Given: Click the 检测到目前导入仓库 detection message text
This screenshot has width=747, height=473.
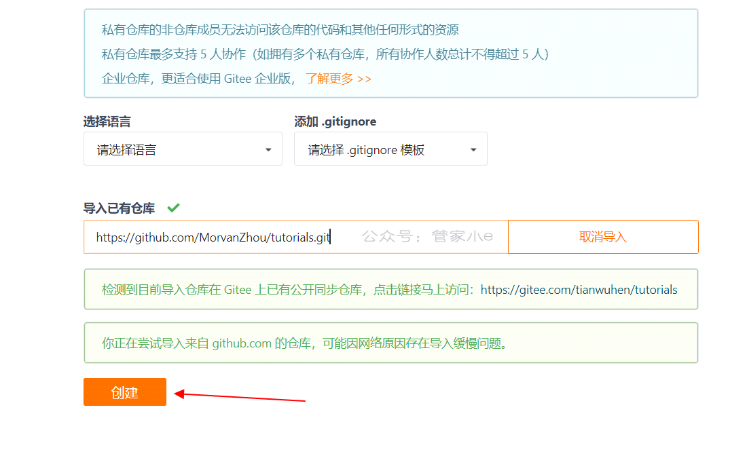Looking at the screenshot, I should click(288, 289).
